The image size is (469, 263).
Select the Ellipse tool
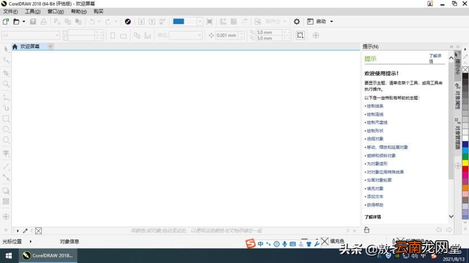6,129
